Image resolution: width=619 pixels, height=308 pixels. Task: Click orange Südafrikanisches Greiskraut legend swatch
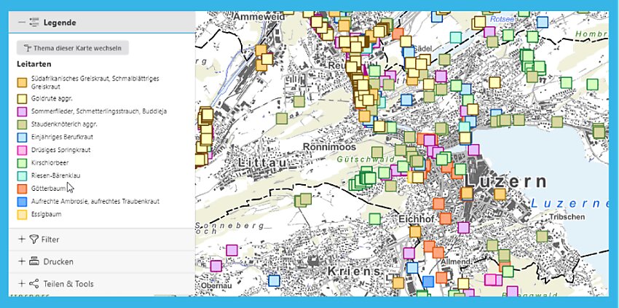pos(22,82)
